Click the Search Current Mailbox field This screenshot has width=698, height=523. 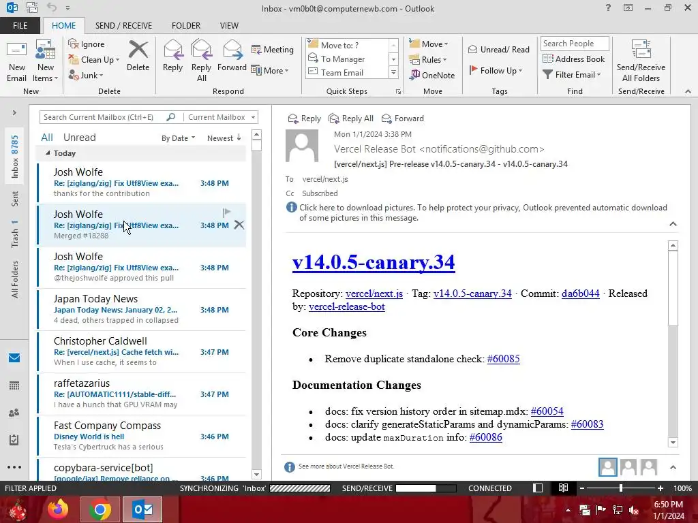[104, 117]
